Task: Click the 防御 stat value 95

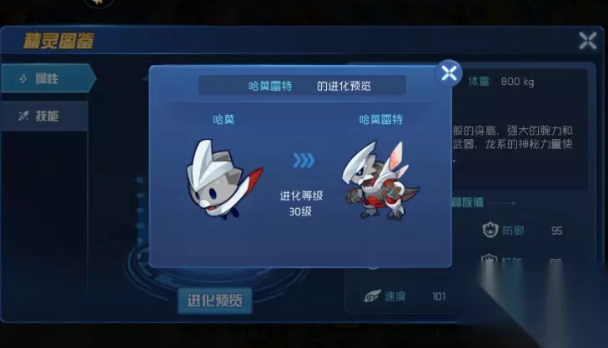Action: click(557, 231)
